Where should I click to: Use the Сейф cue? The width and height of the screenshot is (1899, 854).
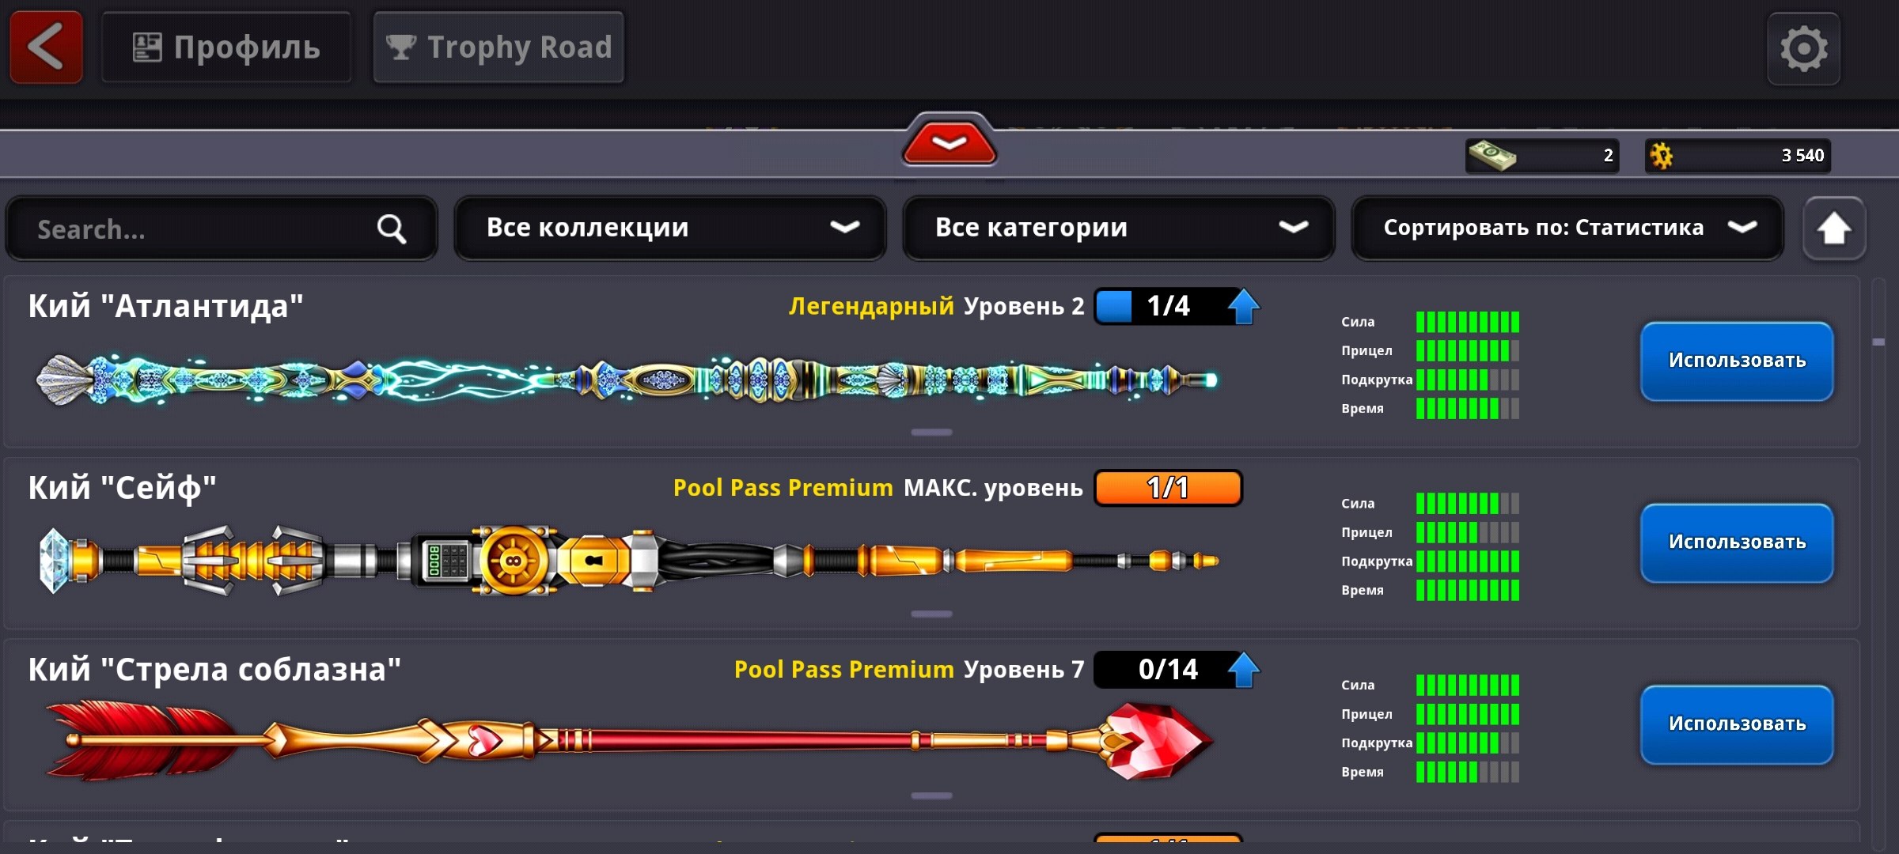[x=1737, y=543]
